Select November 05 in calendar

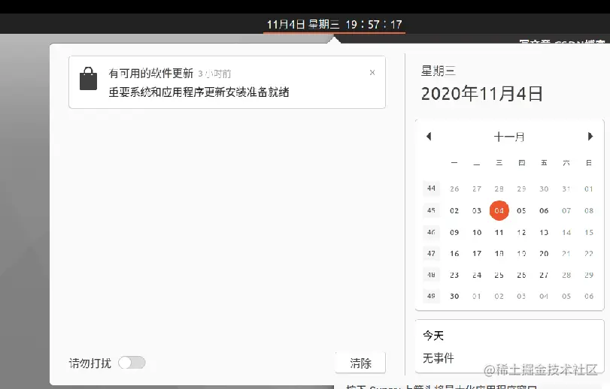coord(521,210)
